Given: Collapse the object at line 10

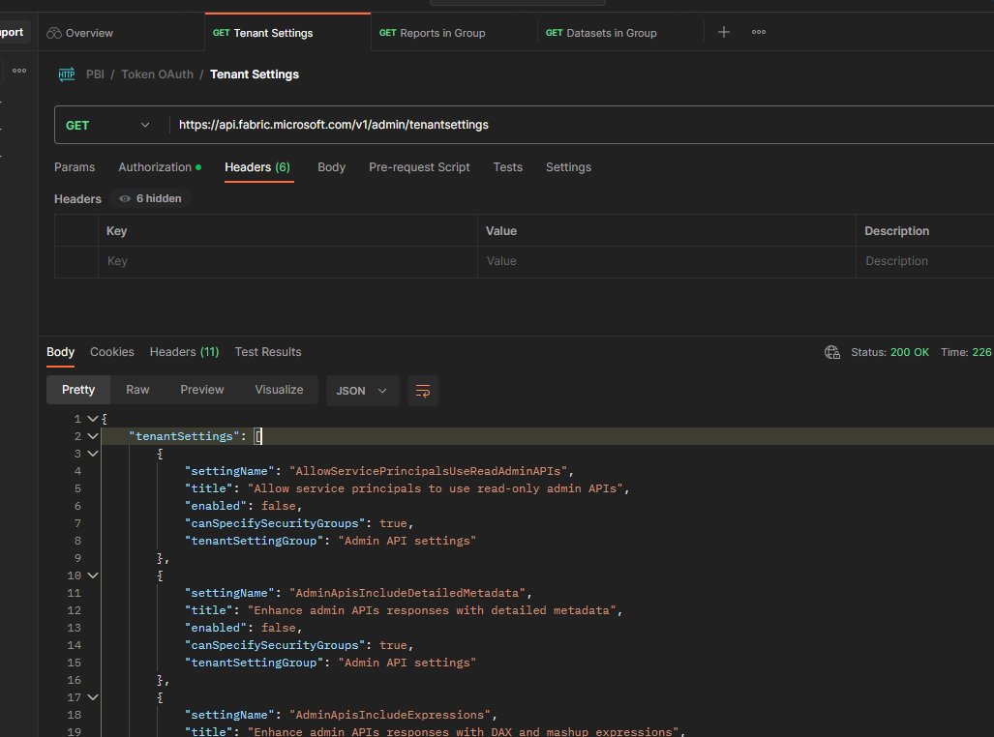Looking at the screenshot, I should [93, 575].
